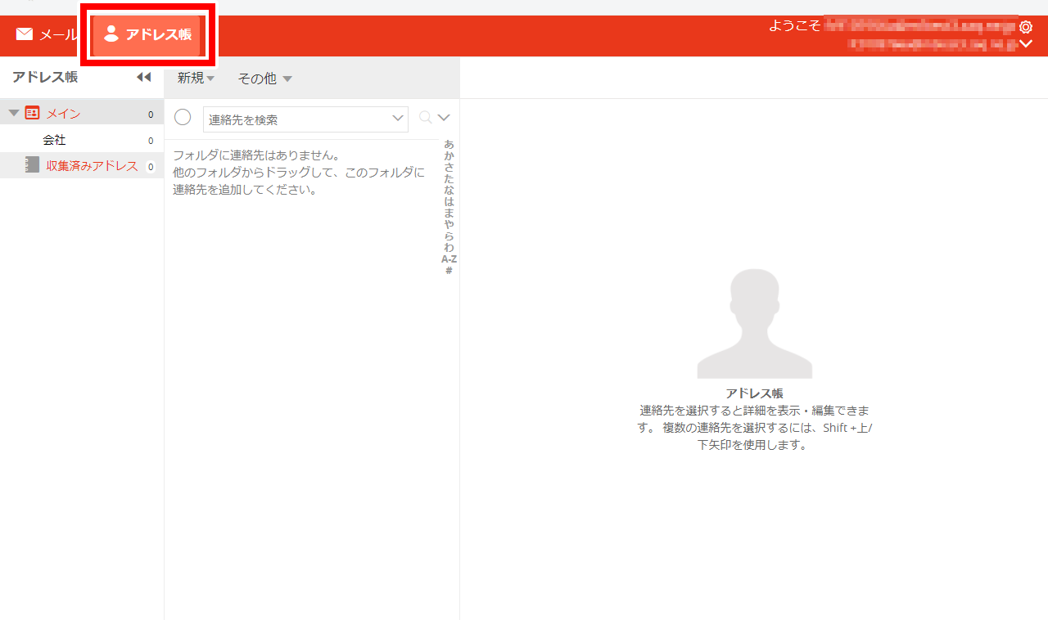This screenshot has width=1048, height=620.
Task: Jump to A-Z in index
Action: click(x=449, y=258)
